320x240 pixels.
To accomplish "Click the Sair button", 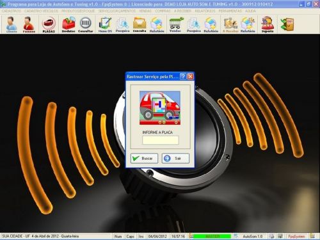I will (x=175, y=159).
